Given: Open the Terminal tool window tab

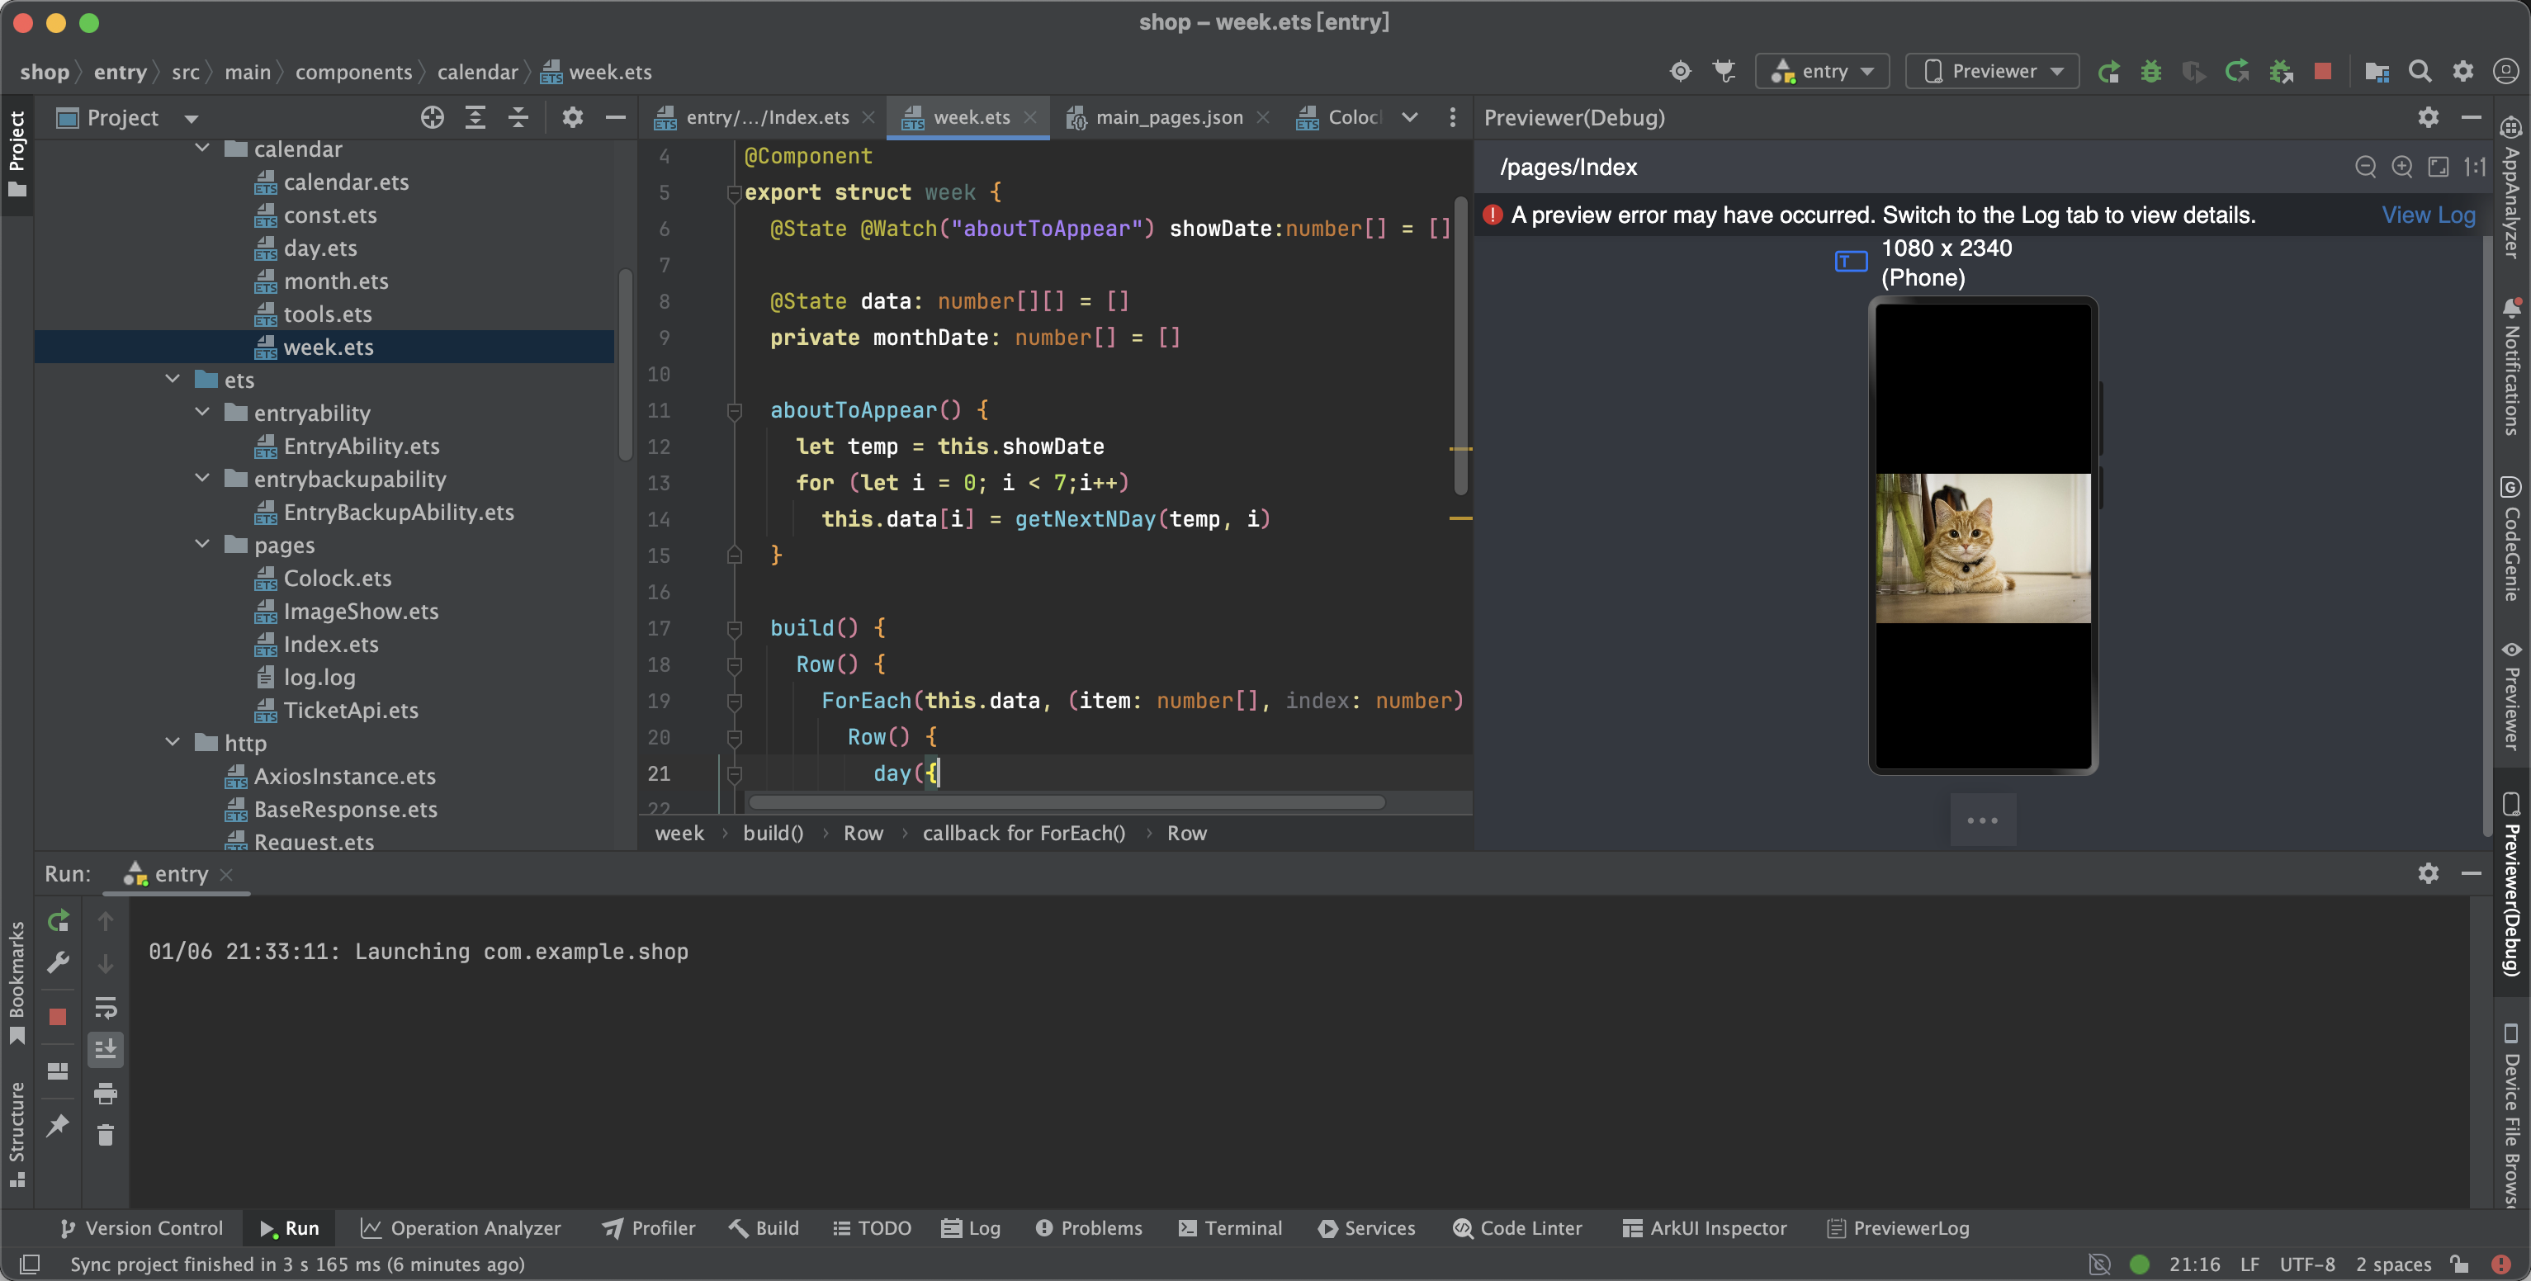Looking at the screenshot, I should click(1230, 1228).
